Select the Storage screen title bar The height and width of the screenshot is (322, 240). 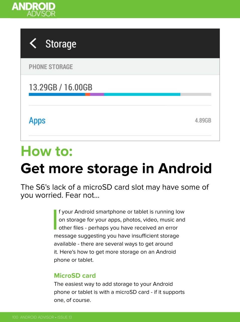(x=120, y=43)
